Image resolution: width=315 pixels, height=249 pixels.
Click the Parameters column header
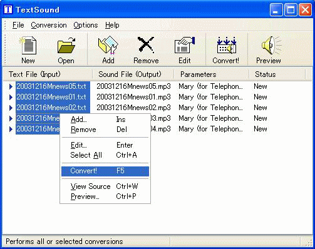(x=212, y=74)
